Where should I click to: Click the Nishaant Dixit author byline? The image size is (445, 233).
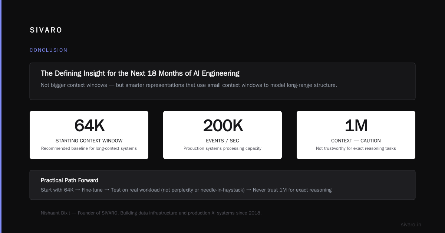pyautogui.click(x=151, y=213)
